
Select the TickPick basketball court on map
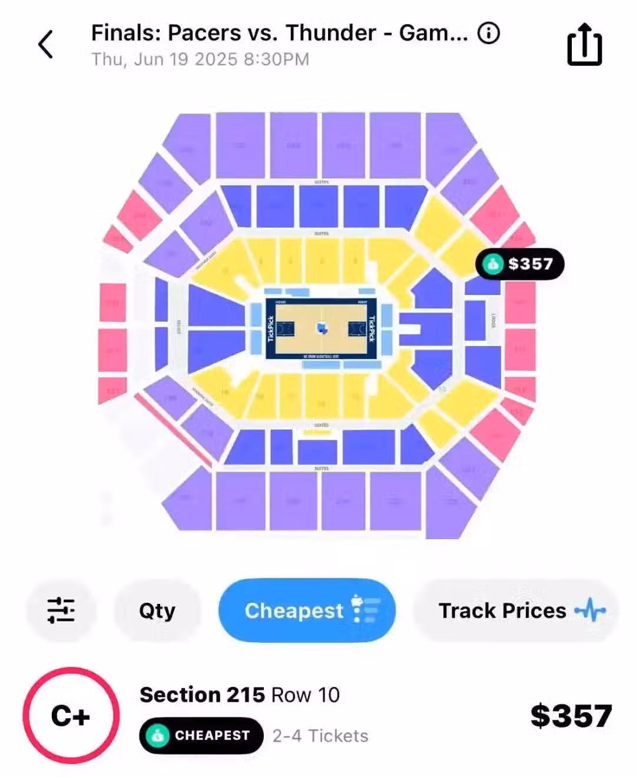pyautogui.click(x=321, y=328)
